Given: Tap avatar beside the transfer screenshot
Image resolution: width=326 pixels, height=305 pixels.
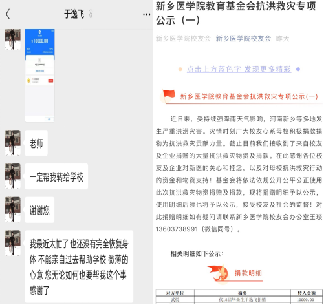Looking at the screenshot, I should tap(12, 40).
